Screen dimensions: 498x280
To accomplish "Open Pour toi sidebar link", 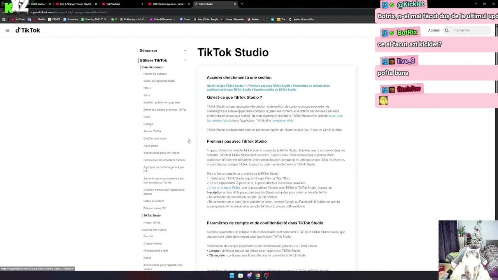I will (x=148, y=236).
